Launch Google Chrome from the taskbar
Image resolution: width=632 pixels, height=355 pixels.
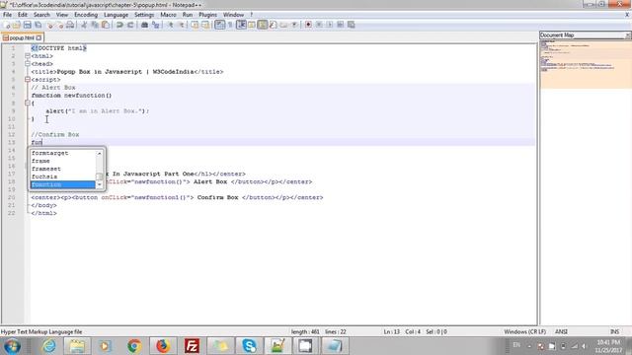pos(134,346)
